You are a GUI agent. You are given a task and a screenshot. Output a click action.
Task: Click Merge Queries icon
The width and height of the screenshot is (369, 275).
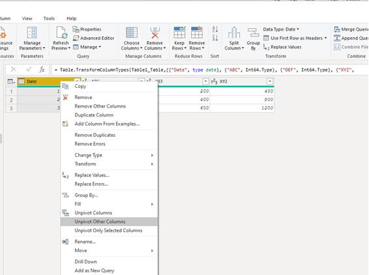[x=337, y=29]
